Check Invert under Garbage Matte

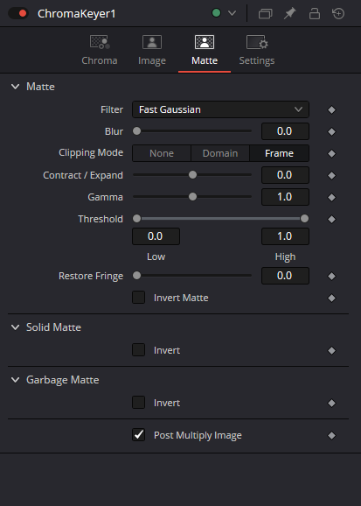coord(139,403)
